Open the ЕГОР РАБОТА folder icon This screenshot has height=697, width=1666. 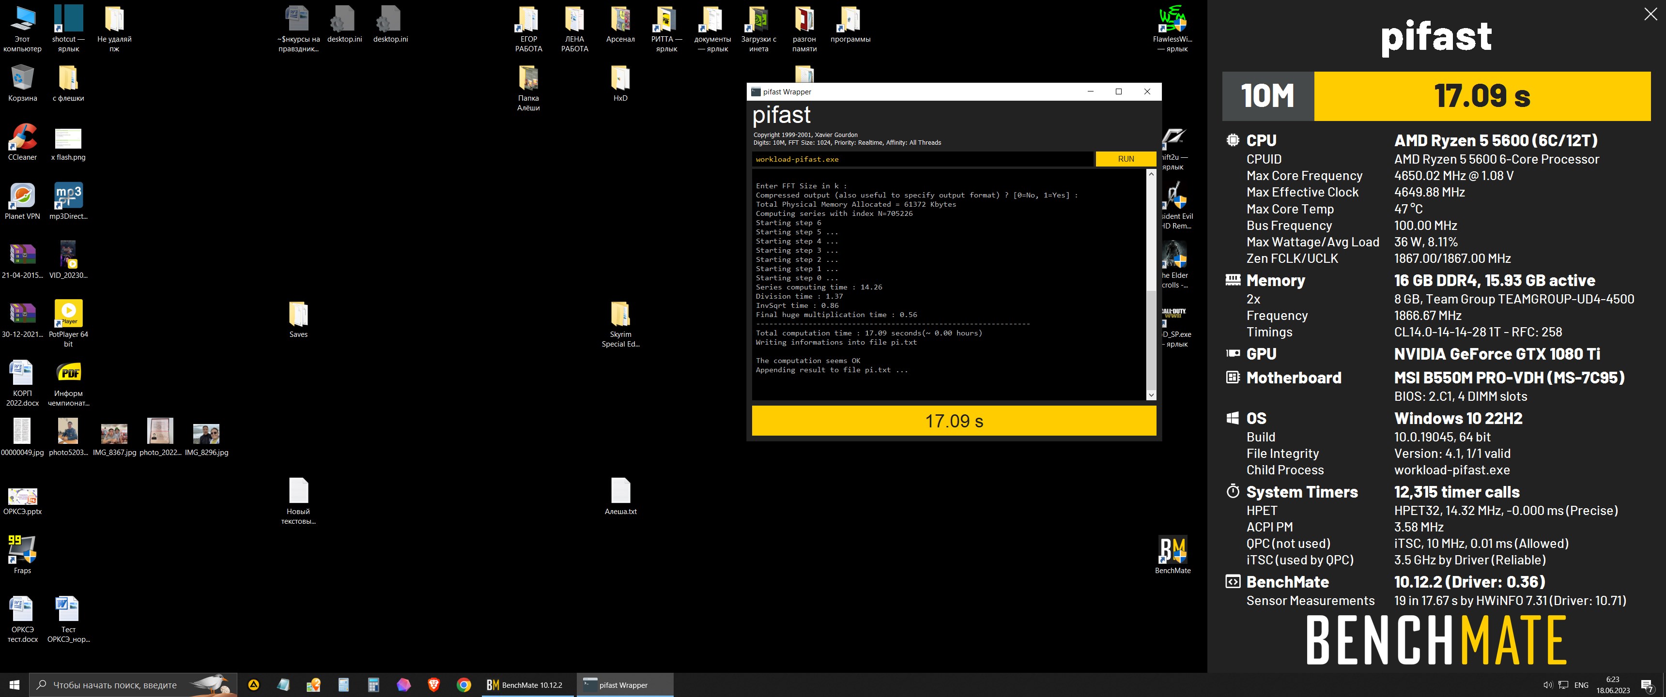click(x=528, y=29)
